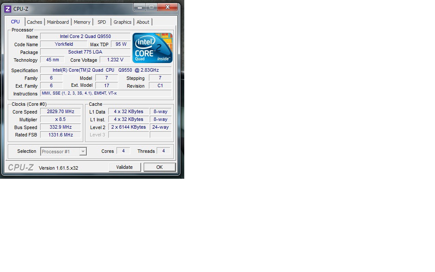Select the Multiplier value x 8.5

click(60, 119)
